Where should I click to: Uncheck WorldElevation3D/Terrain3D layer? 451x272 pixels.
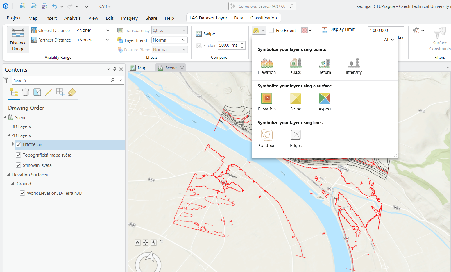pyautogui.click(x=22, y=193)
